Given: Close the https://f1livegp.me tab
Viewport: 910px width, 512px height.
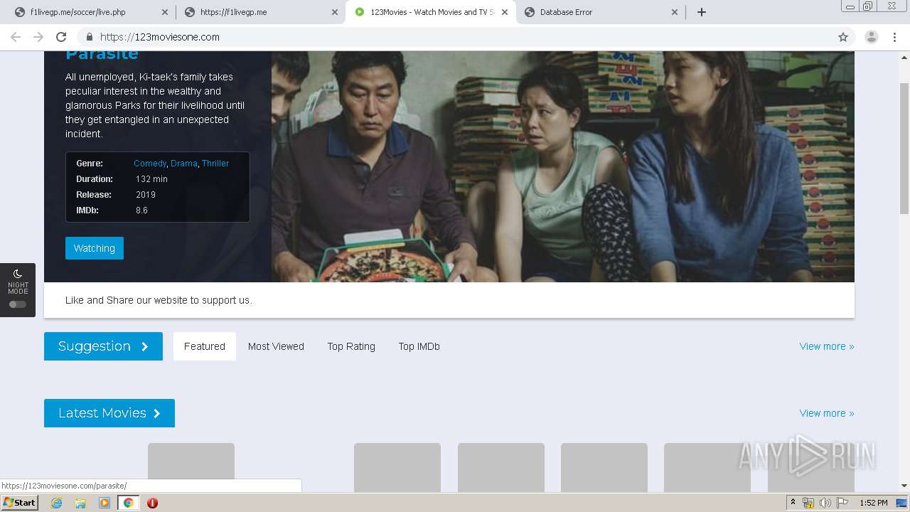Looking at the screenshot, I should click(335, 12).
